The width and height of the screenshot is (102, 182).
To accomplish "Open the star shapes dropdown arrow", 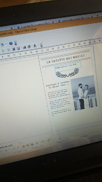I will pyautogui.click(x=9, y=150).
